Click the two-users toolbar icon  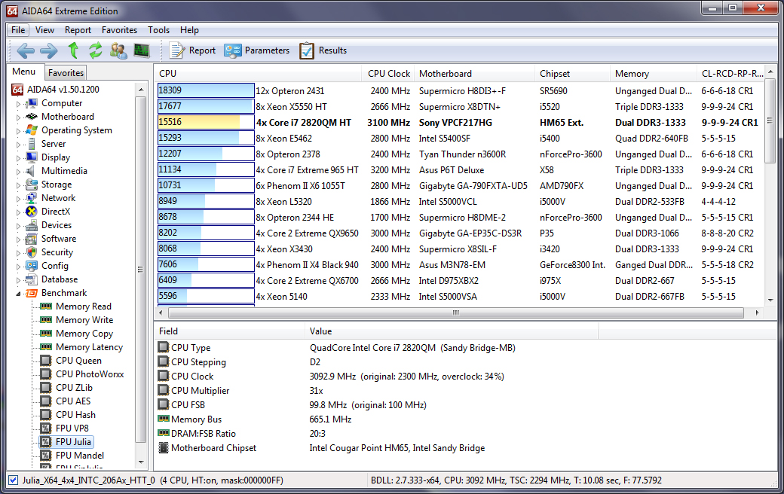[x=118, y=50]
